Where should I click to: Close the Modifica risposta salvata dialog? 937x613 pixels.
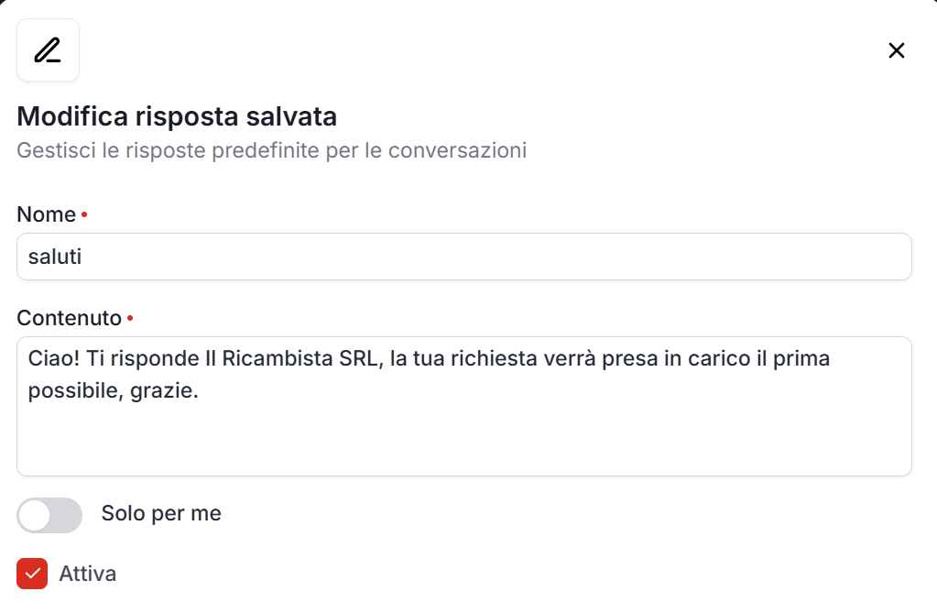(x=896, y=50)
